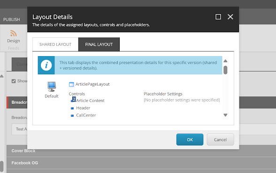Screen dimensions: 276x173
Task: Select the Final Layout tab
Action: click(x=99, y=44)
